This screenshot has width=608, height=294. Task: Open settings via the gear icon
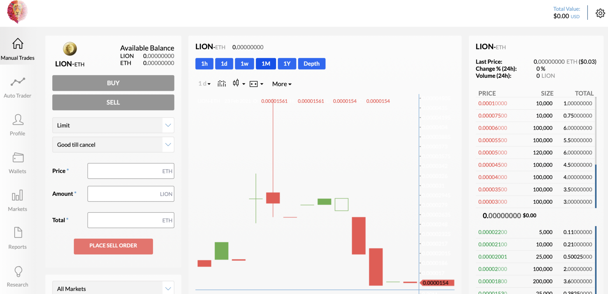click(600, 13)
